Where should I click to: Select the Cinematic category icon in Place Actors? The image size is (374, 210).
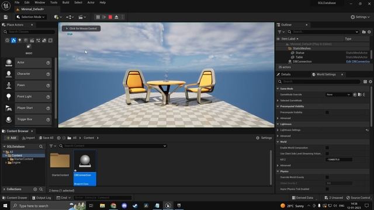coord(32,40)
